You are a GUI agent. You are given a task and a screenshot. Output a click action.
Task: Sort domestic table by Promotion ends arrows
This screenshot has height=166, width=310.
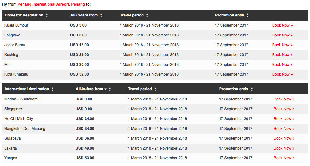click(x=247, y=15)
